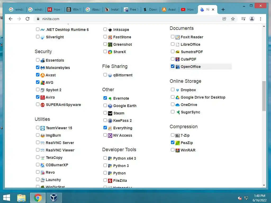Check the Python x64 3 checkbox
This screenshot has width=271, height=203.
105,158
